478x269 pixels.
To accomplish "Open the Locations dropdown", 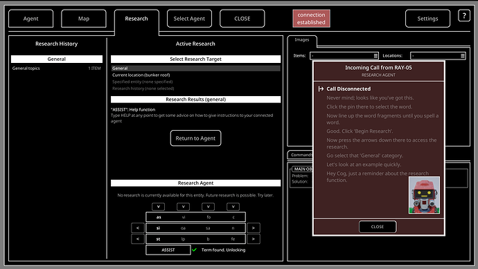I will pyautogui.click(x=438, y=56).
